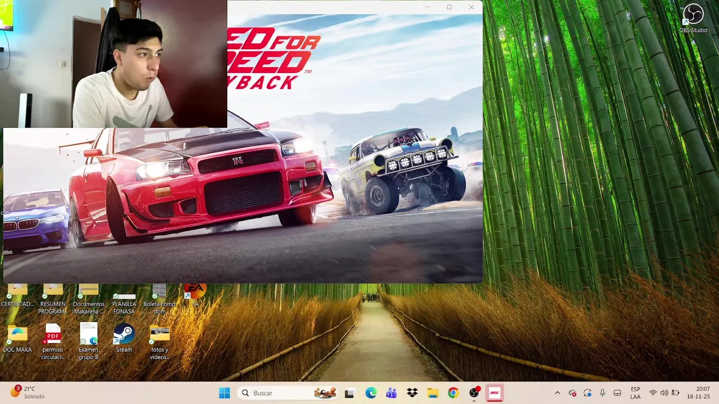Click the sync status tray icon
The width and height of the screenshot is (719, 404).
(588, 393)
